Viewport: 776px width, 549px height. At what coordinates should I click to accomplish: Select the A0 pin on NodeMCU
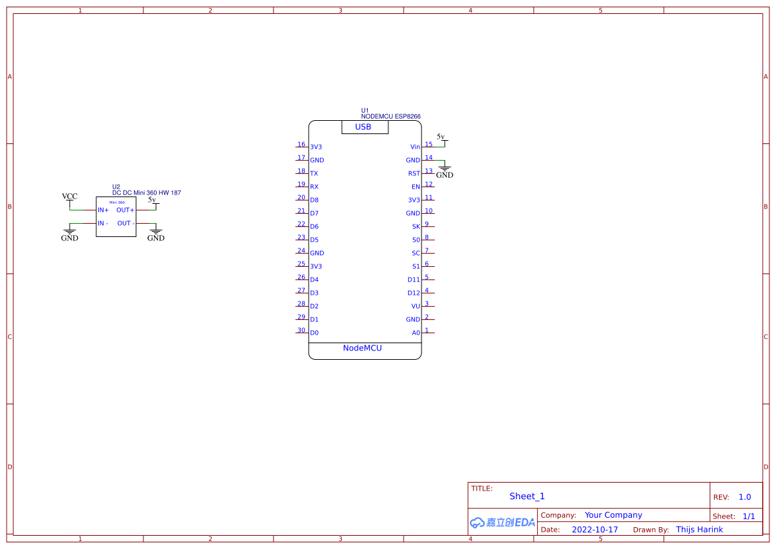point(416,333)
